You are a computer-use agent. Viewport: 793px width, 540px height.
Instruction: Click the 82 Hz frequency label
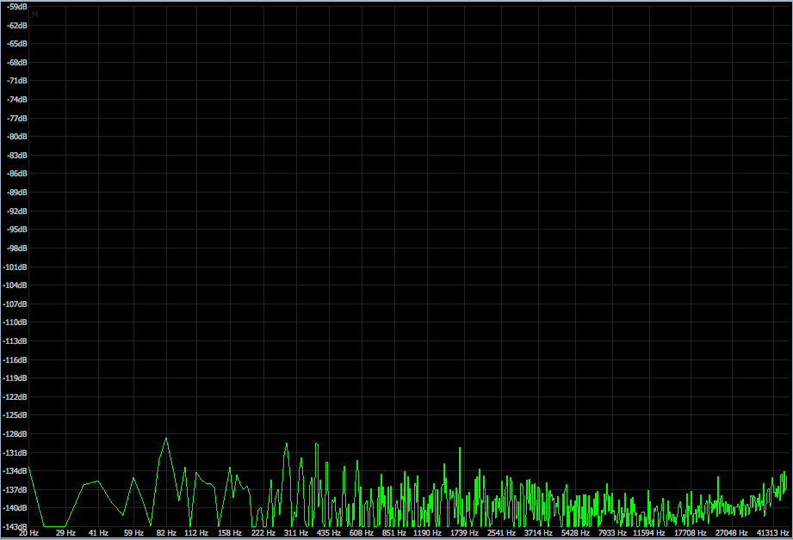point(166,533)
